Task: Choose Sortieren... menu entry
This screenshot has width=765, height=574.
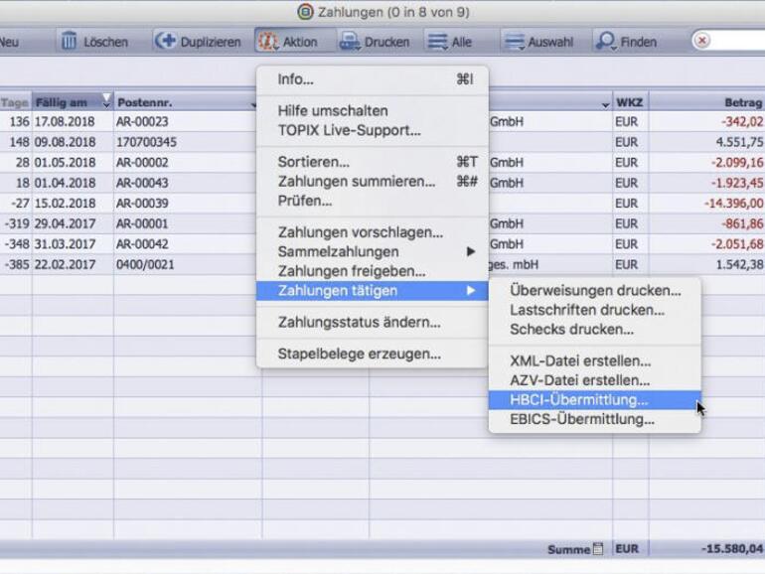Action: pyautogui.click(x=373, y=162)
